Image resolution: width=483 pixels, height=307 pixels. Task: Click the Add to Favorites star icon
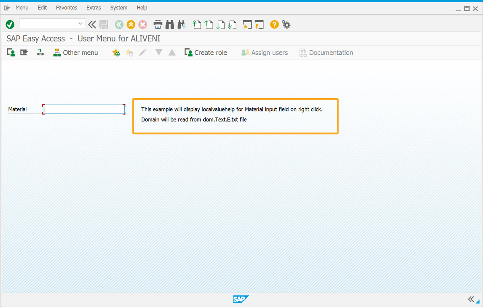(116, 53)
